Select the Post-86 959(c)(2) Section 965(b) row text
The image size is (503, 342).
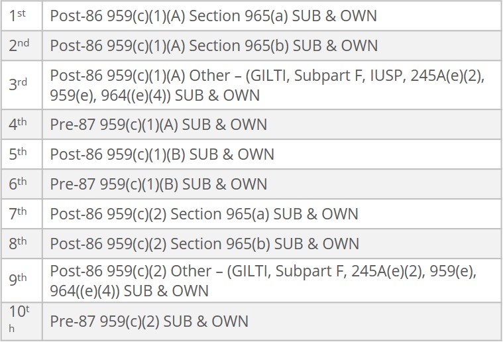coord(204,244)
